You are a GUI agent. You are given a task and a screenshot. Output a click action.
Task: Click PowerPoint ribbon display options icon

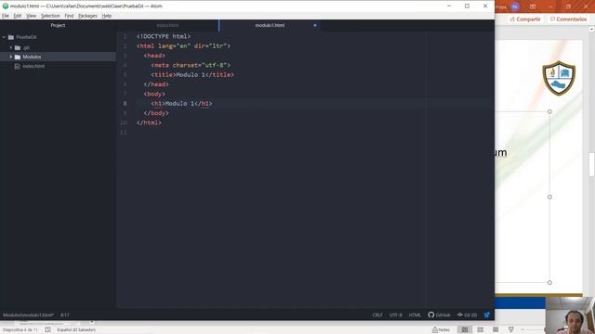(533, 6)
